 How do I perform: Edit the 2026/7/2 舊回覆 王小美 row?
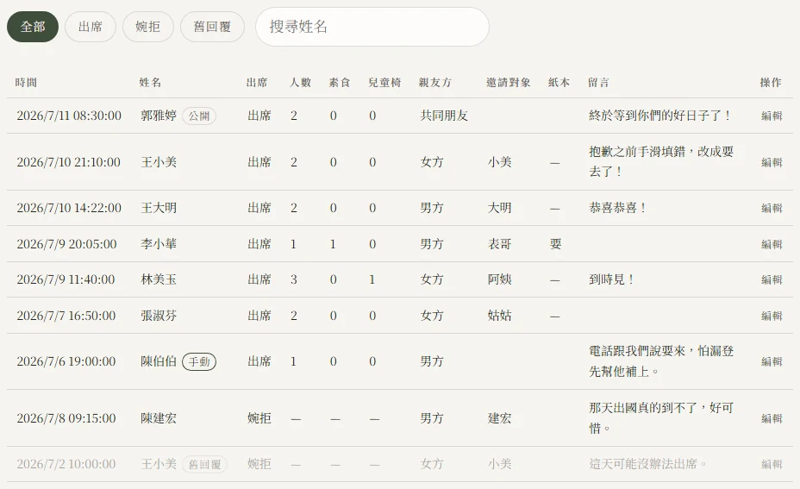pyautogui.click(x=772, y=465)
